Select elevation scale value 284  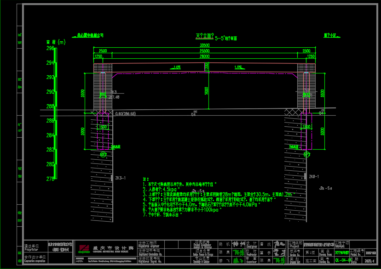(50, 135)
